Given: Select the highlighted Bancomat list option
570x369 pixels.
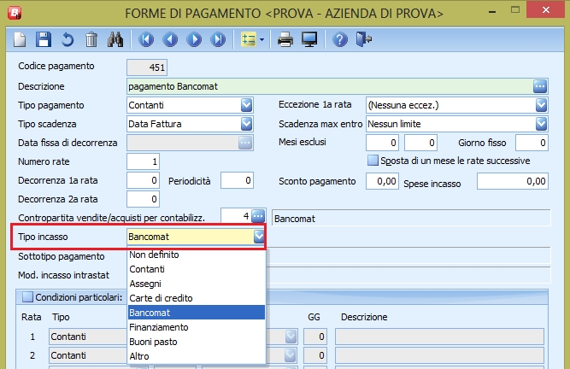Looking at the screenshot, I should 197,313.
